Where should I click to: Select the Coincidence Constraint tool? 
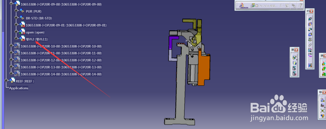pyautogui.click(x=310, y=19)
